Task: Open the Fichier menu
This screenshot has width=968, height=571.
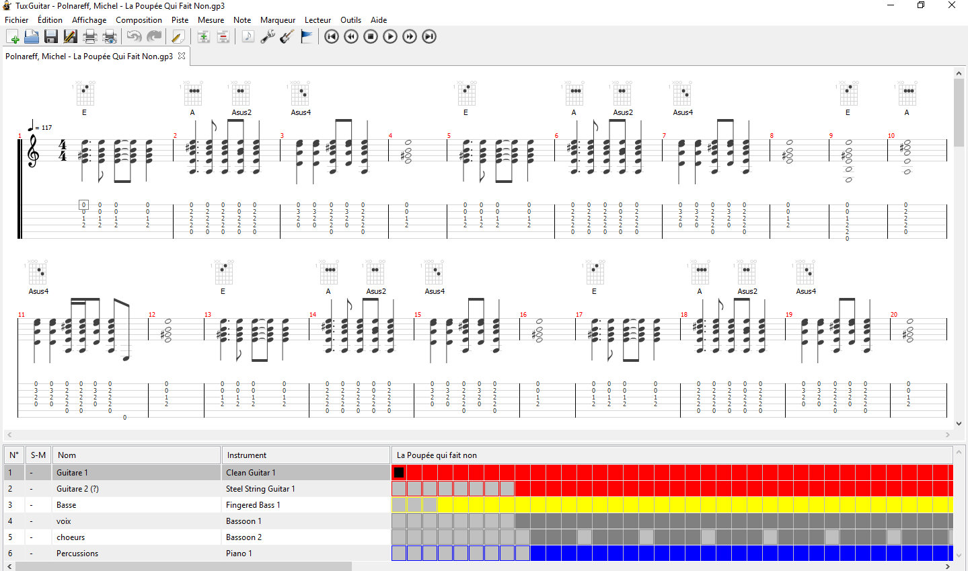Action: pos(17,20)
